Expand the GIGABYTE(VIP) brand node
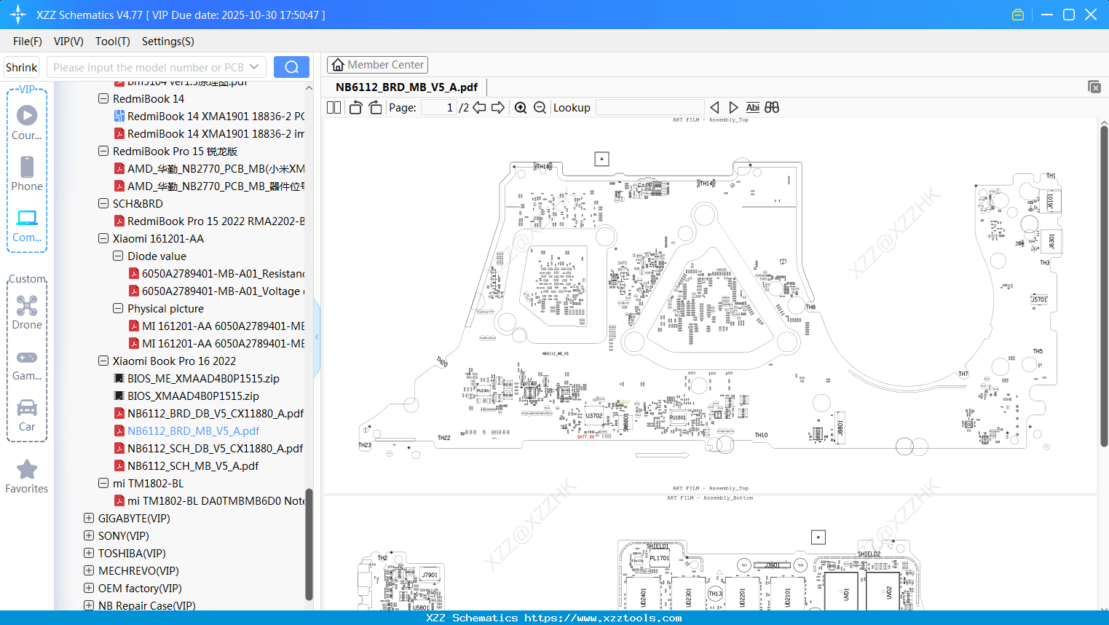This screenshot has width=1109, height=625. 89,518
